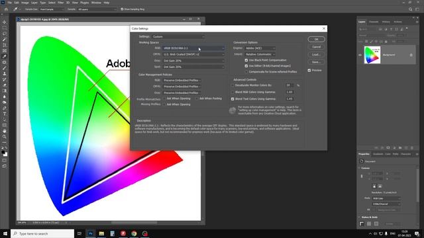Click the Desaturate percentage field showing 20

point(290,85)
